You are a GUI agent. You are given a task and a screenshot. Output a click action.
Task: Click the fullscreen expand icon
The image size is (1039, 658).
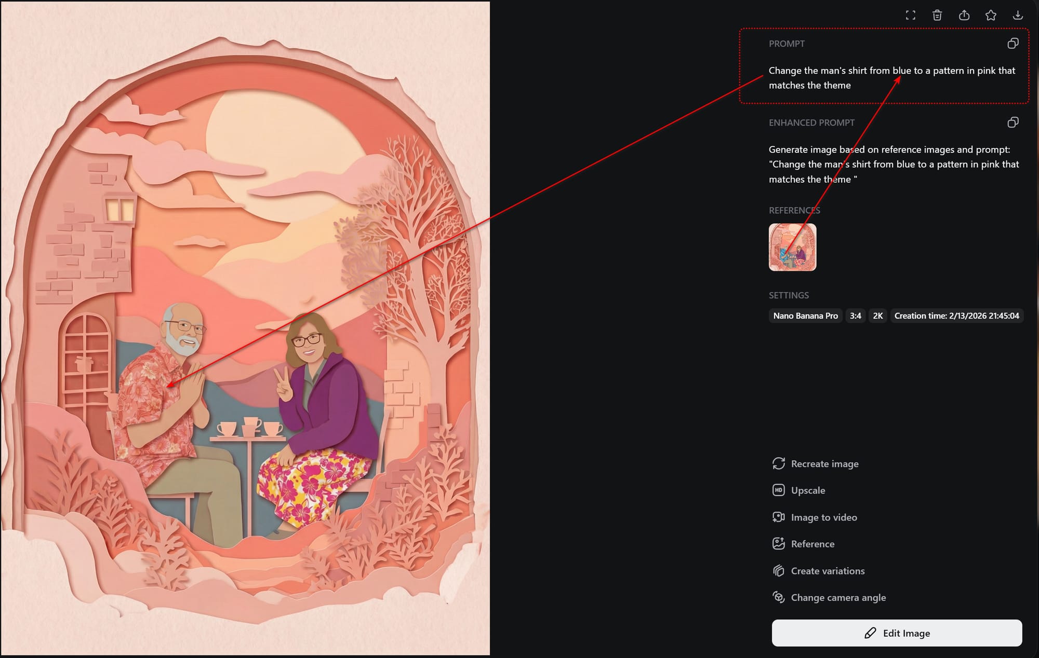pyautogui.click(x=910, y=15)
